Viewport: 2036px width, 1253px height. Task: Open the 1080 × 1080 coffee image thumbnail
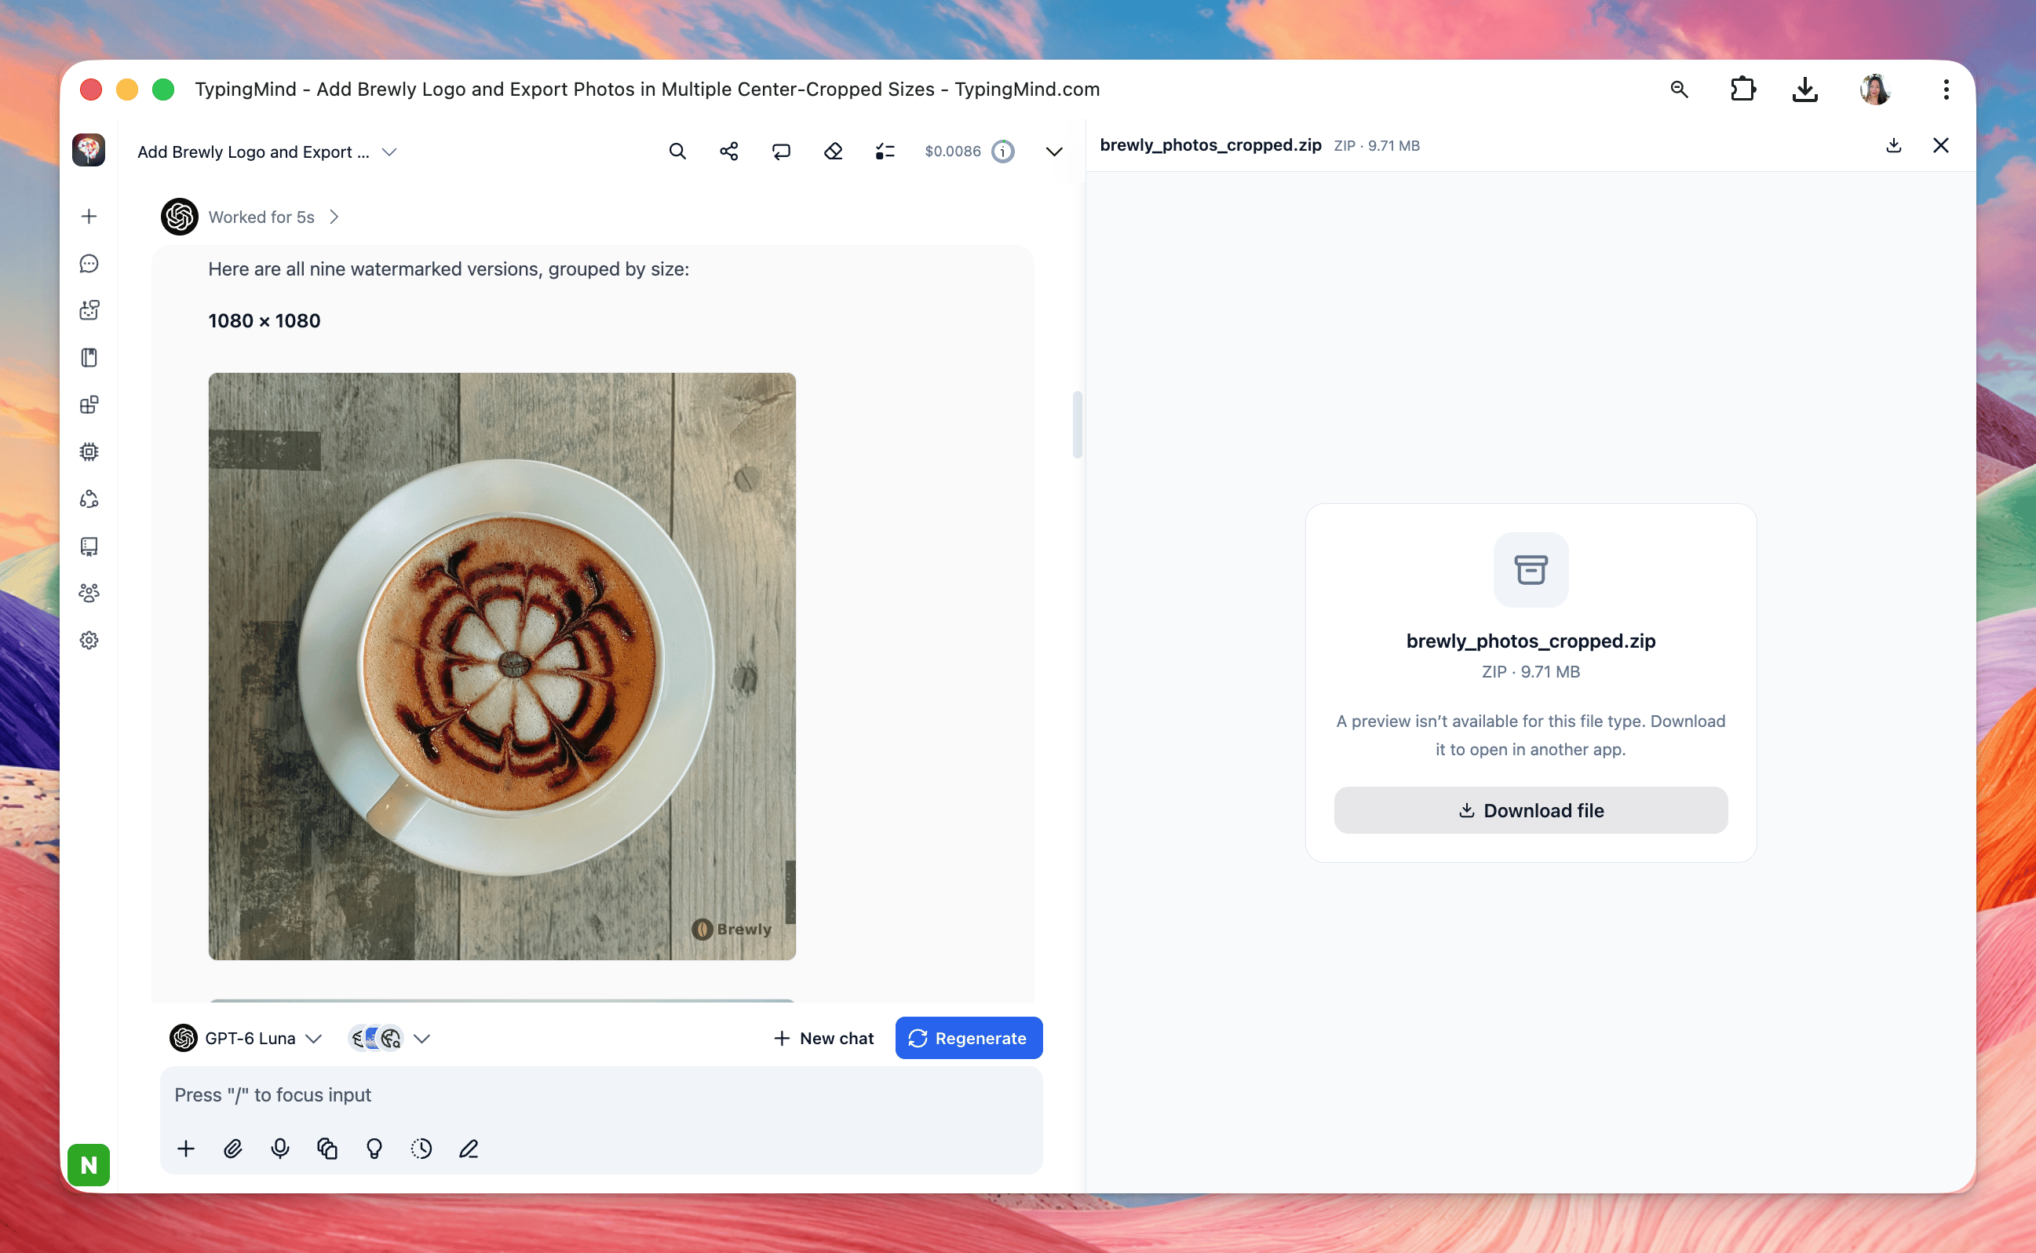click(502, 667)
